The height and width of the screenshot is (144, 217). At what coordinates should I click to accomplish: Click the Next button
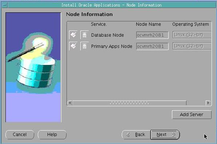(x=165, y=135)
